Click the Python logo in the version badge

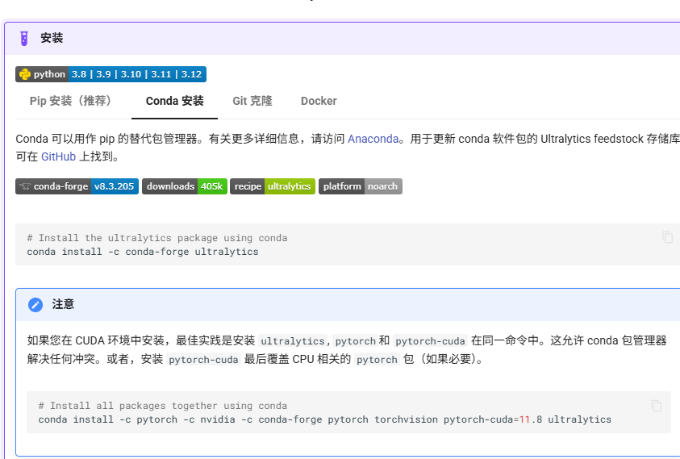(x=25, y=74)
